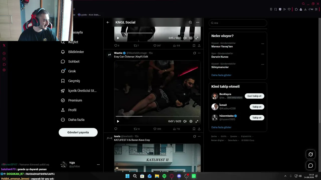This screenshot has height=180, width=321.
Task: Open the browser AI assistant
Action: coord(311,9)
